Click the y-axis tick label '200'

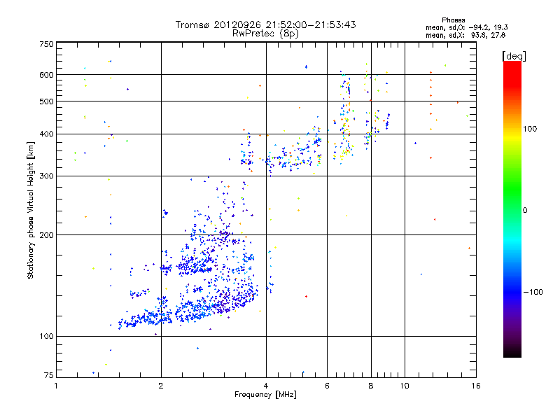46,235
